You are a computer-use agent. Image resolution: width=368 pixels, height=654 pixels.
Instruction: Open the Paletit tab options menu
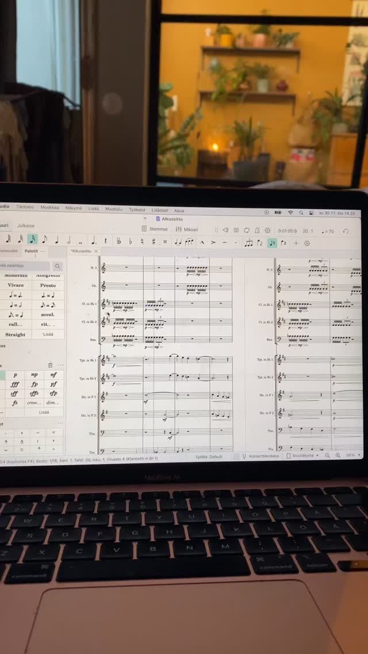click(x=43, y=251)
